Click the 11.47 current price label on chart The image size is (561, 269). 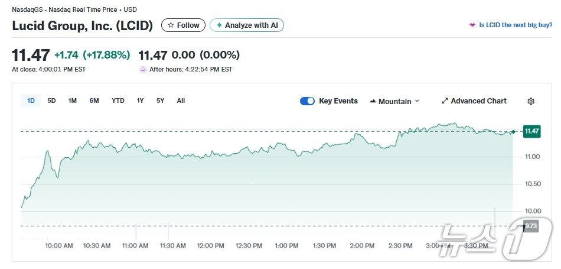(531, 131)
